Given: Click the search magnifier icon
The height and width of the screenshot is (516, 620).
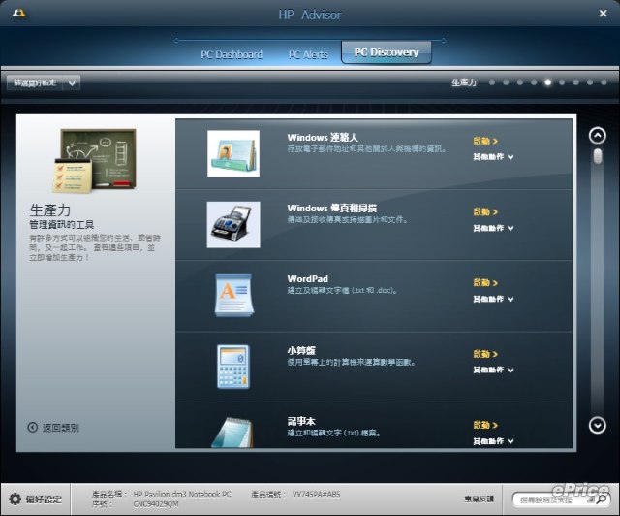Looking at the screenshot, I should (601, 500).
